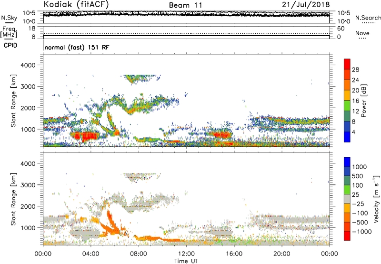The height and width of the screenshot is (264, 381).
Task: Click the -1000 tick on velocity colorbar
Action: 361,232
